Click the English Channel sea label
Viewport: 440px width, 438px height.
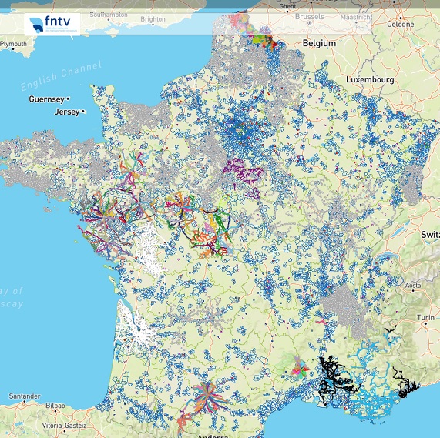pos(61,76)
